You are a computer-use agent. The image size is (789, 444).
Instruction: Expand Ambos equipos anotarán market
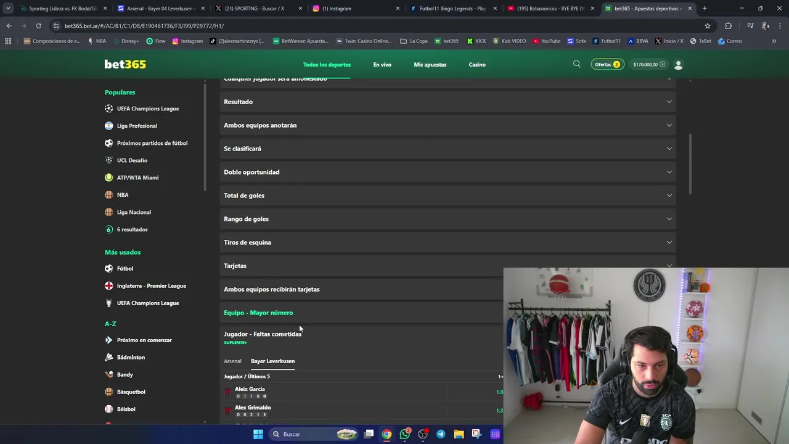(x=448, y=125)
